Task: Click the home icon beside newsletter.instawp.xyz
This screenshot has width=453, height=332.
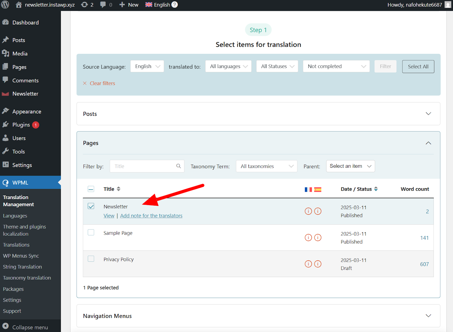Action: click(19, 5)
